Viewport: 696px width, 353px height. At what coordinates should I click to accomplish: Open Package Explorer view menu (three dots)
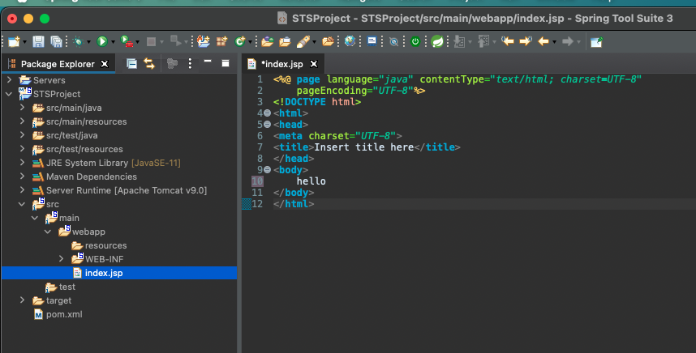coord(190,64)
